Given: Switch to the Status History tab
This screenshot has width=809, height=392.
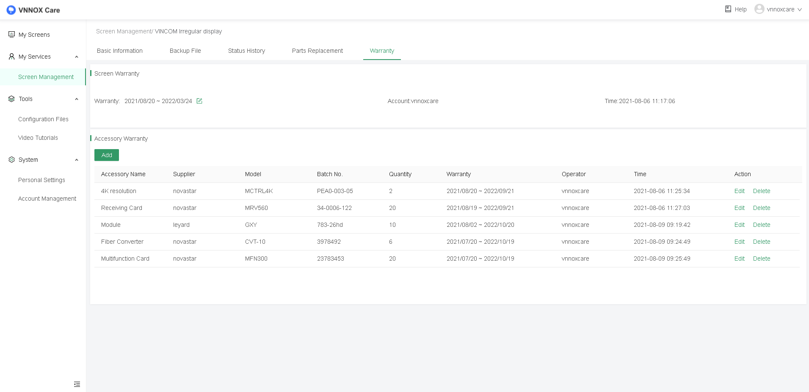Looking at the screenshot, I should click(x=246, y=51).
